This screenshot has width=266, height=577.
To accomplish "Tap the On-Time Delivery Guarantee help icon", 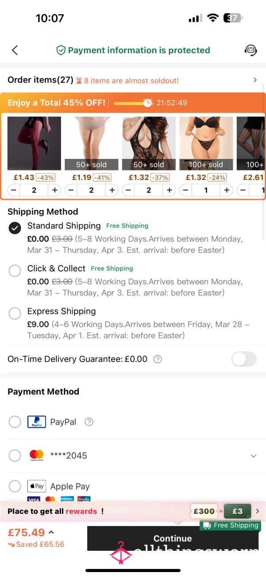I will coord(157,360).
